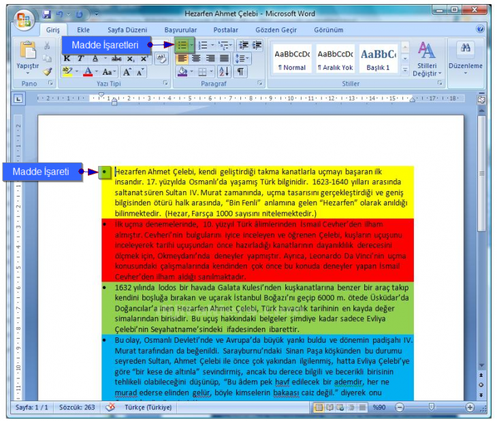The height and width of the screenshot is (421, 497).
Task: Open the Ekle ribbon tab
Action: (x=83, y=30)
